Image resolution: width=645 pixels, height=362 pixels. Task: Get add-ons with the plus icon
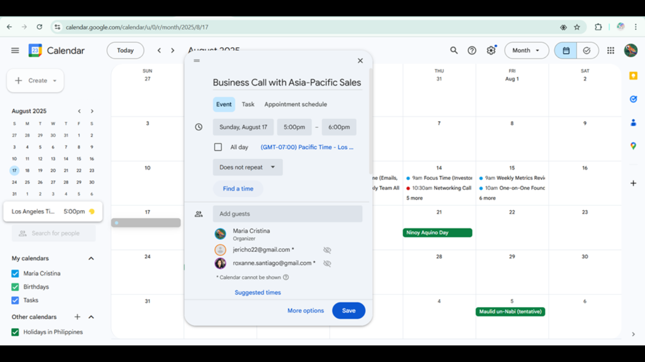click(x=633, y=184)
